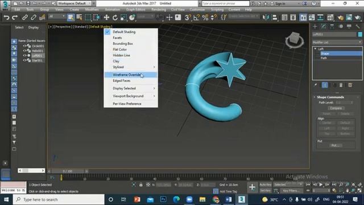Click the Redo arrow in main toolbar
The height and width of the screenshot is (205, 364).
(15, 18)
